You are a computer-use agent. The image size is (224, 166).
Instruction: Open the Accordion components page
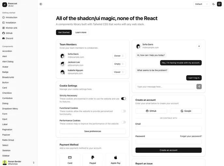click(x=7, y=51)
